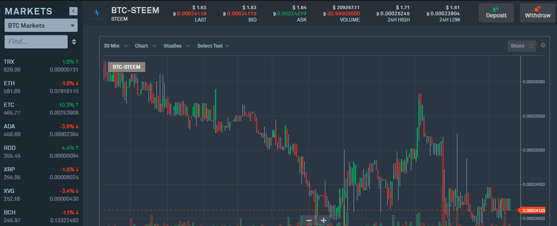Click the BCH price 0.13322493
Screen dimensions: 557x226
[x=64, y=221]
